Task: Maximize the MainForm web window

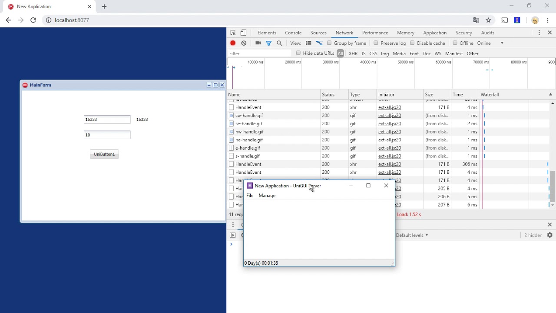Action: pyautogui.click(x=215, y=85)
